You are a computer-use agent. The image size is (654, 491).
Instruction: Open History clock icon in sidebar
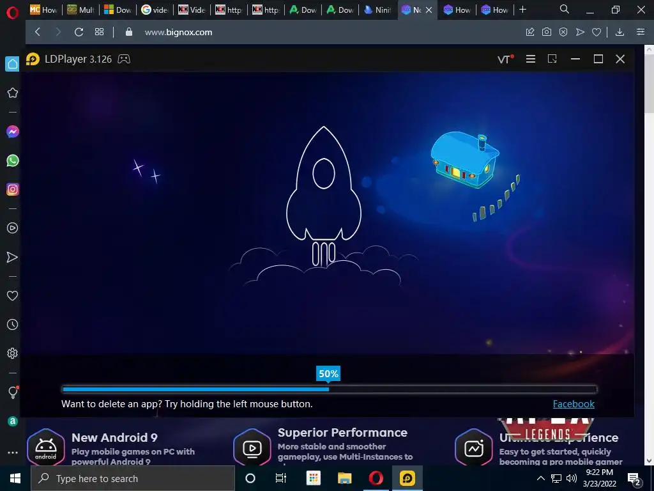coord(13,324)
